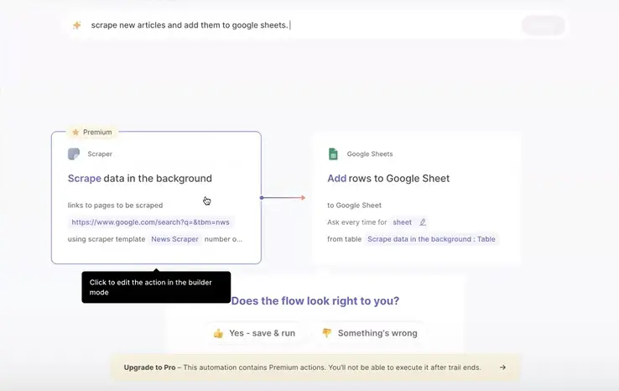Click the pencil edit icon next to sheet
619x391 pixels.
pos(423,222)
